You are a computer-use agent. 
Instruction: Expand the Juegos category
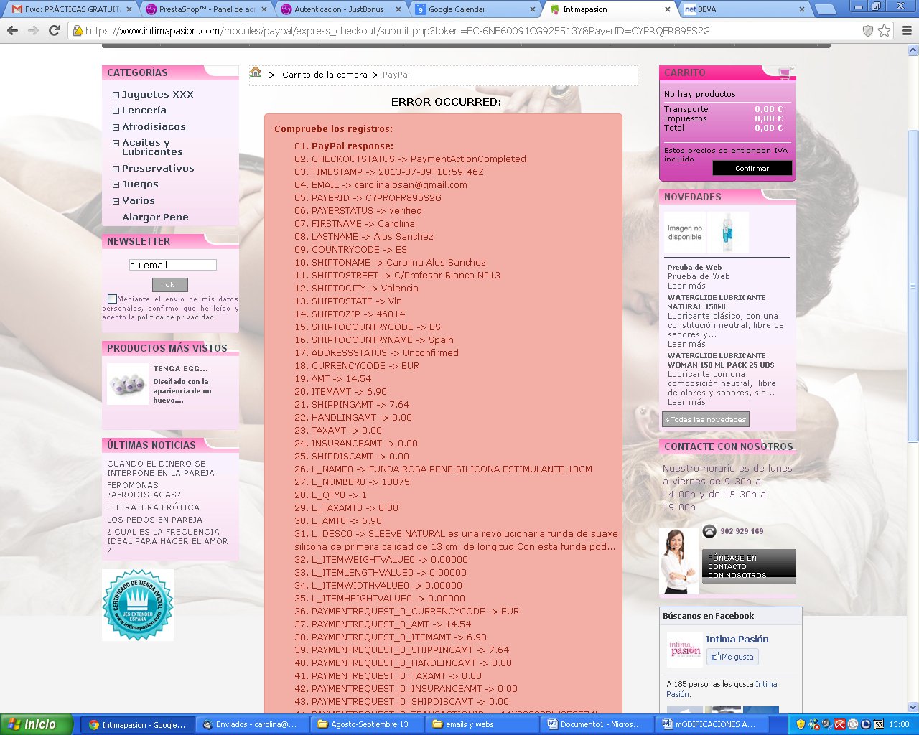pos(116,184)
